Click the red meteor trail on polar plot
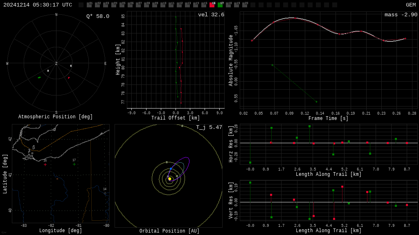This screenshot has width=419, height=235. click(69, 77)
